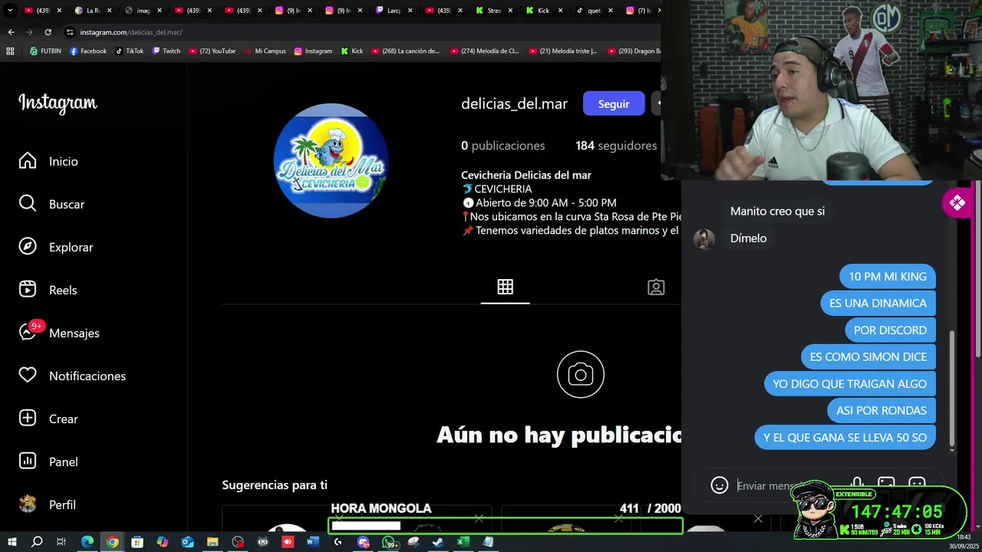Open Microsoft Store from taskbar

[137, 542]
